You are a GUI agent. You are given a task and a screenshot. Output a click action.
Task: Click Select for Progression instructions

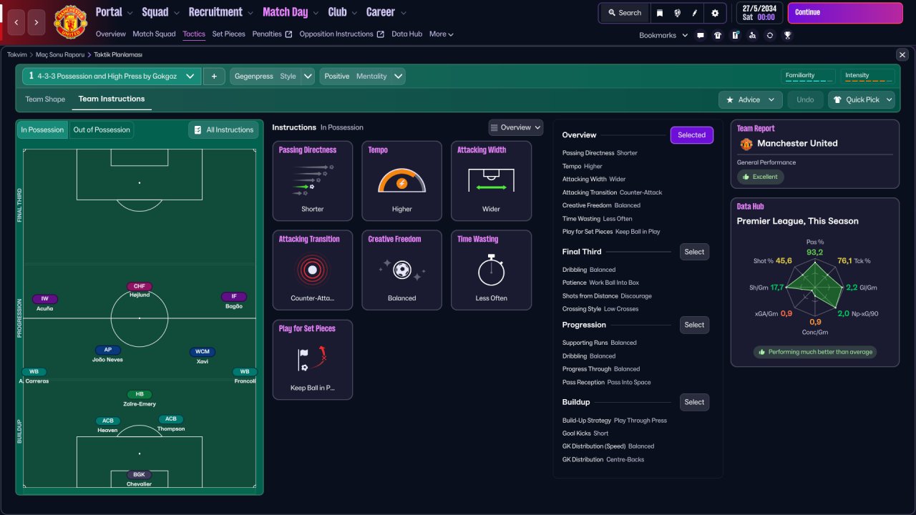coord(694,325)
